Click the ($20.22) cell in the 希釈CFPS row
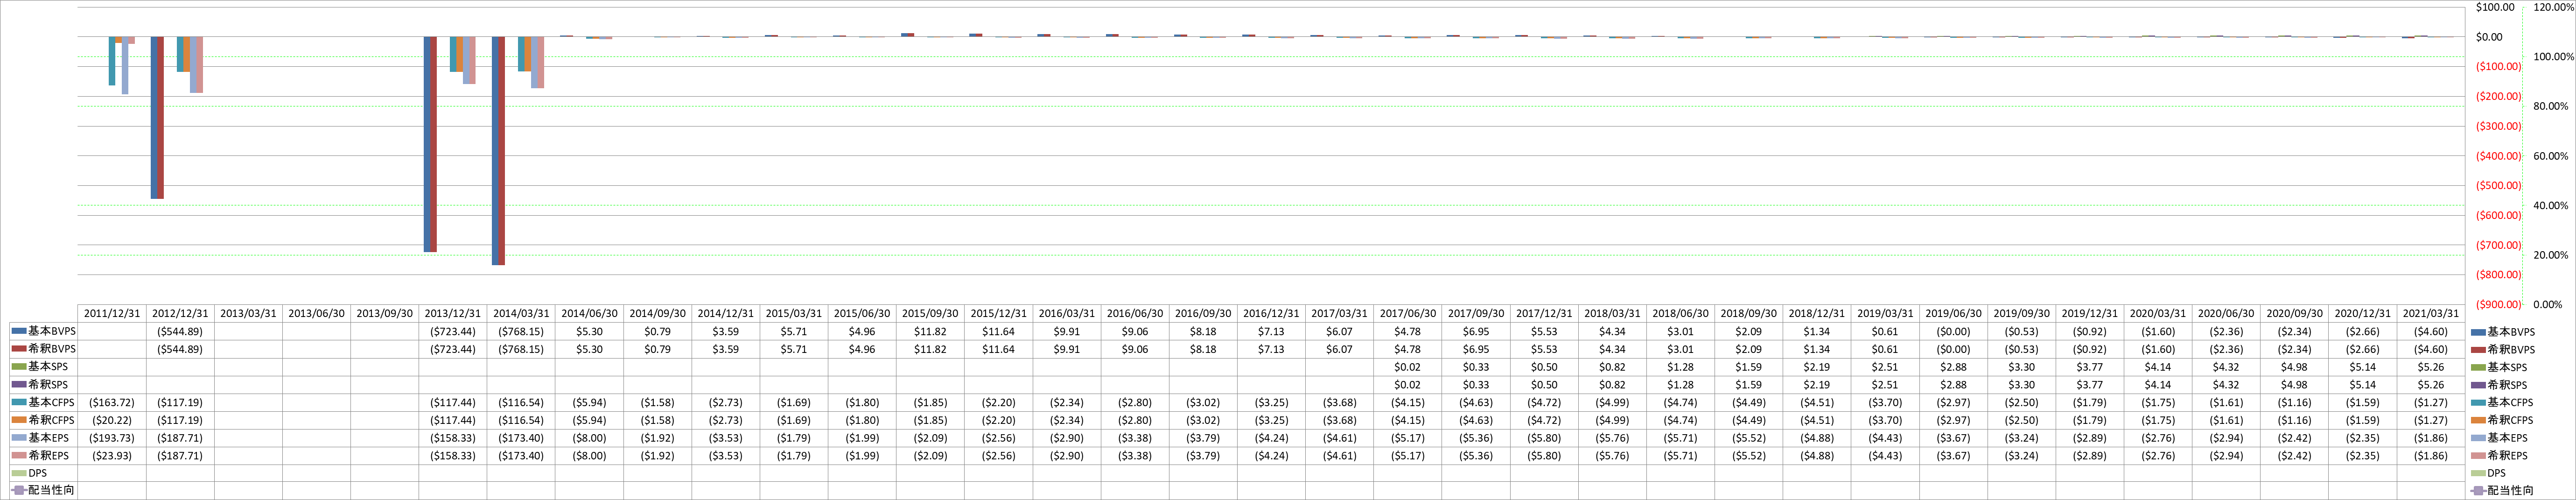Image resolution: width=2576 pixels, height=500 pixels. click(112, 420)
